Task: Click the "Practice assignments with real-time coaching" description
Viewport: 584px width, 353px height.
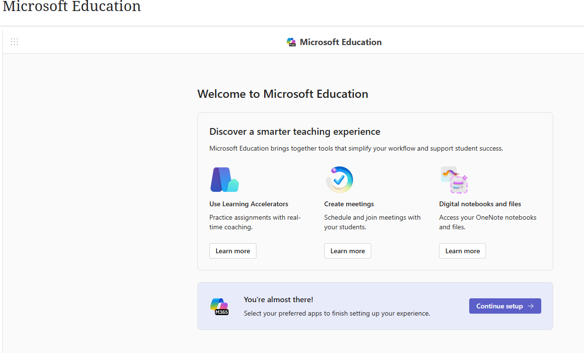Action: 255,222
